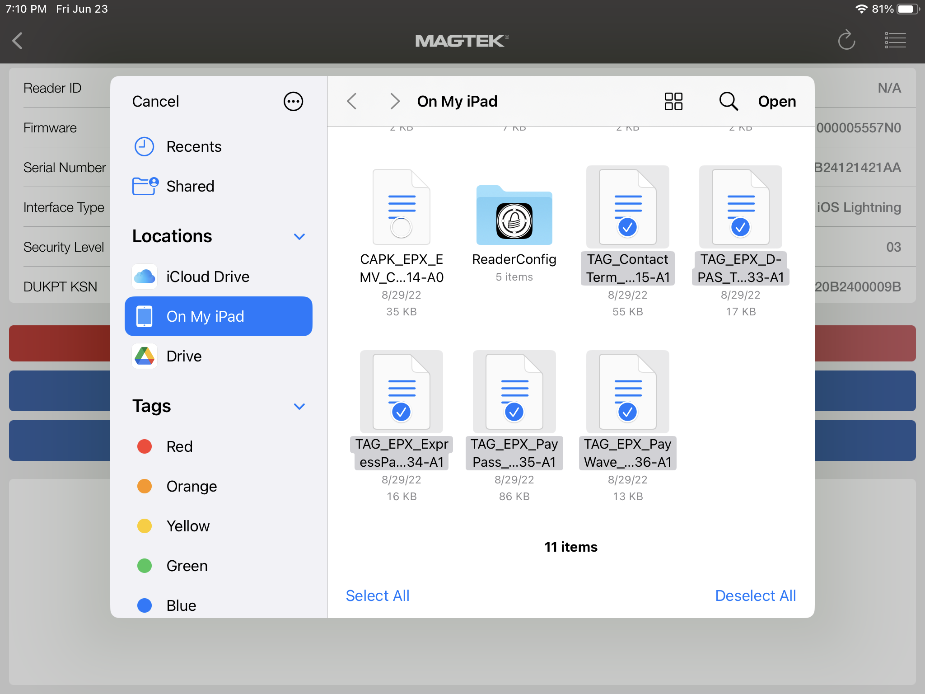Open Shared in sidebar

click(219, 186)
